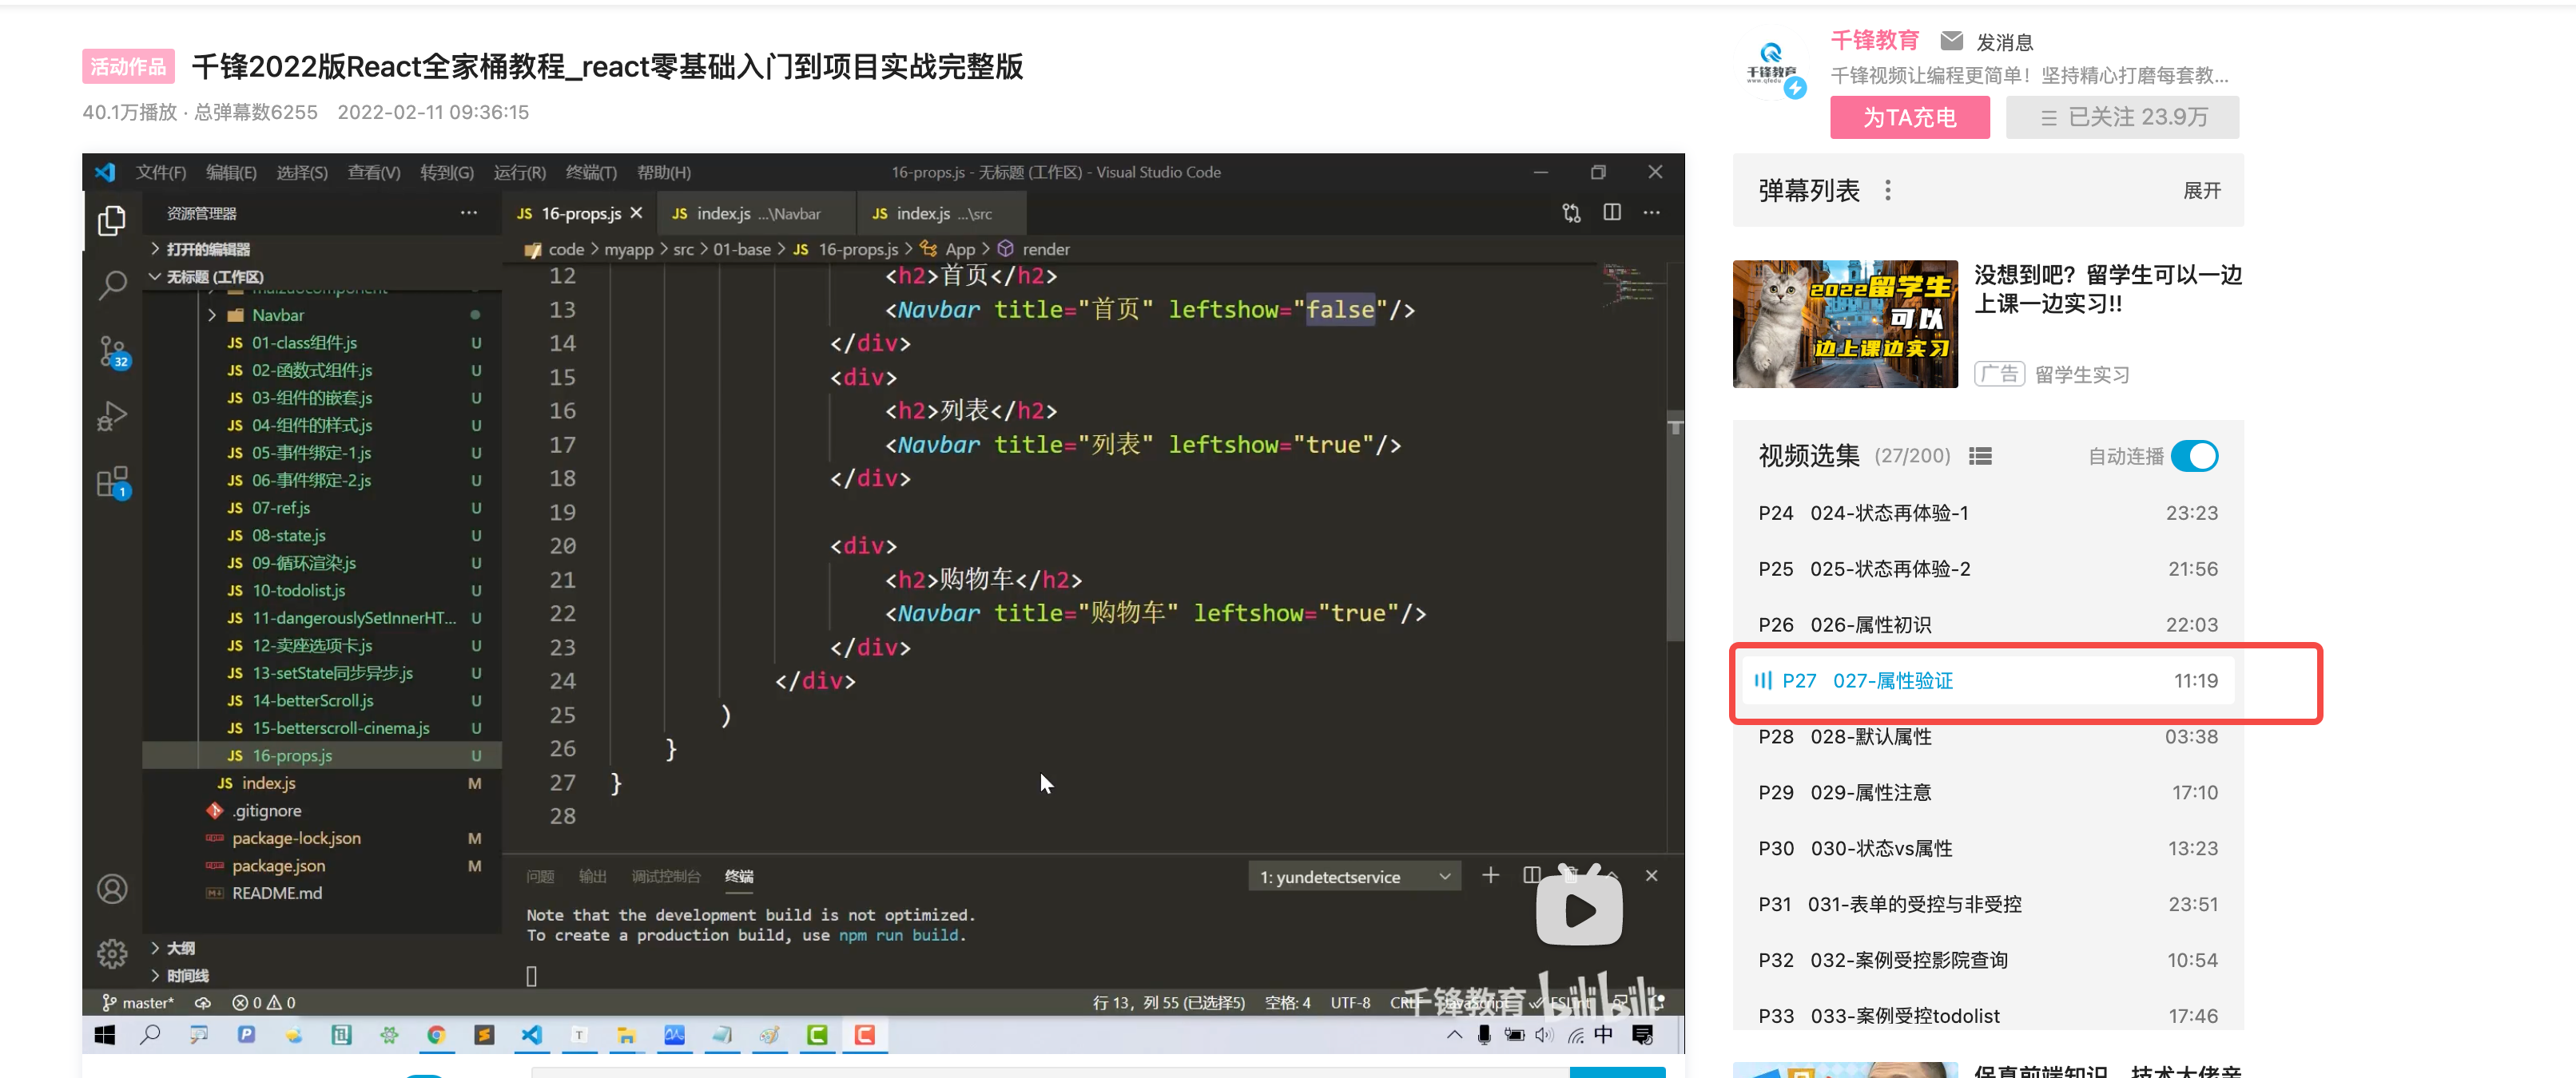
Task: Click the split editor icon
Action: (1612, 212)
